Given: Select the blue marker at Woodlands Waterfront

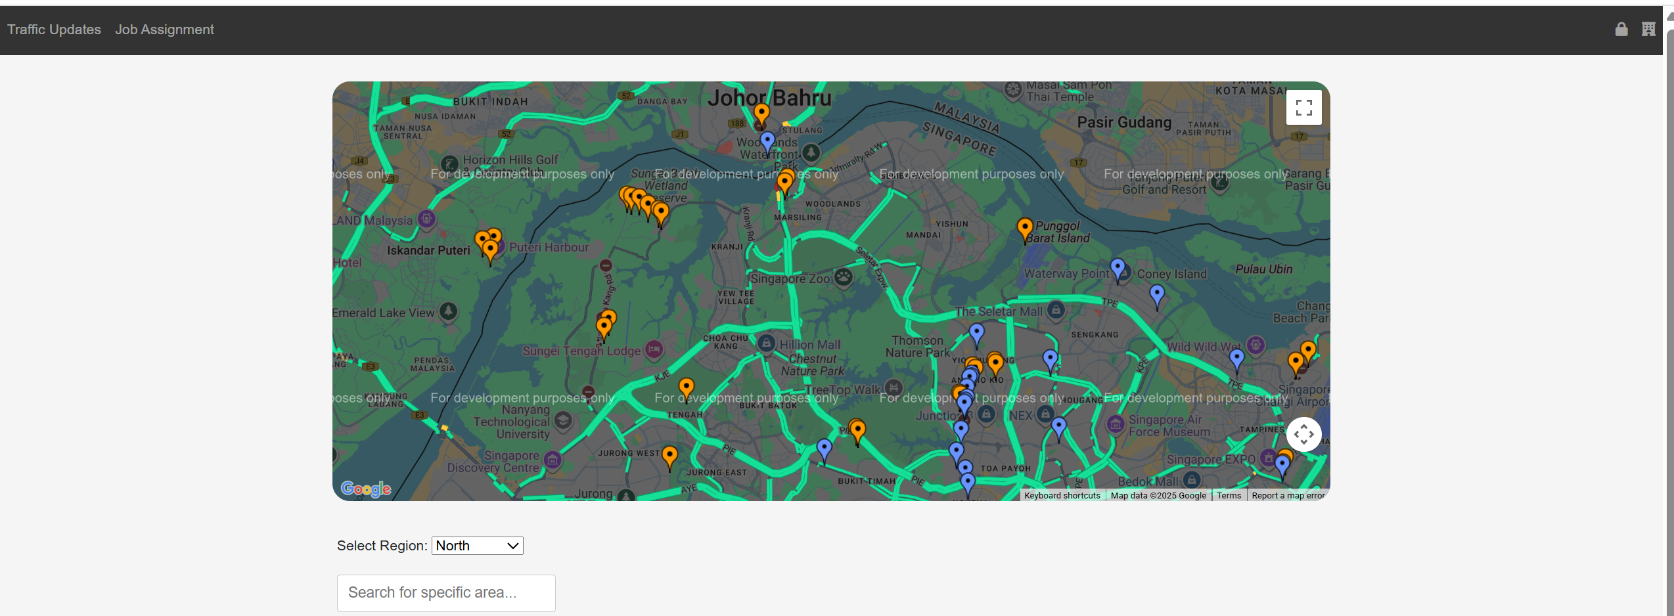Looking at the screenshot, I should (x=767, y=143).
